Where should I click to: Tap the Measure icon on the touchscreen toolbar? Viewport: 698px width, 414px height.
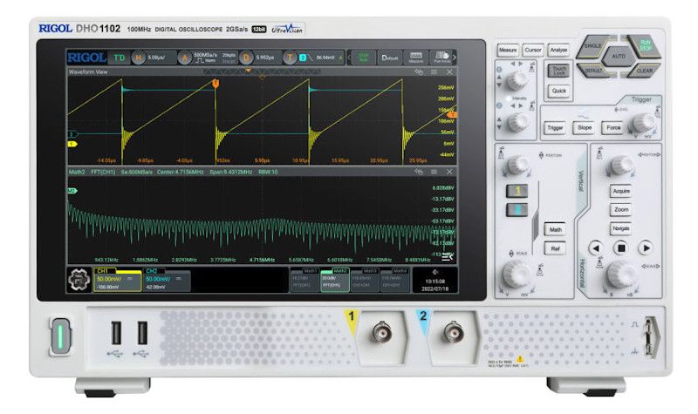[416, 58]
